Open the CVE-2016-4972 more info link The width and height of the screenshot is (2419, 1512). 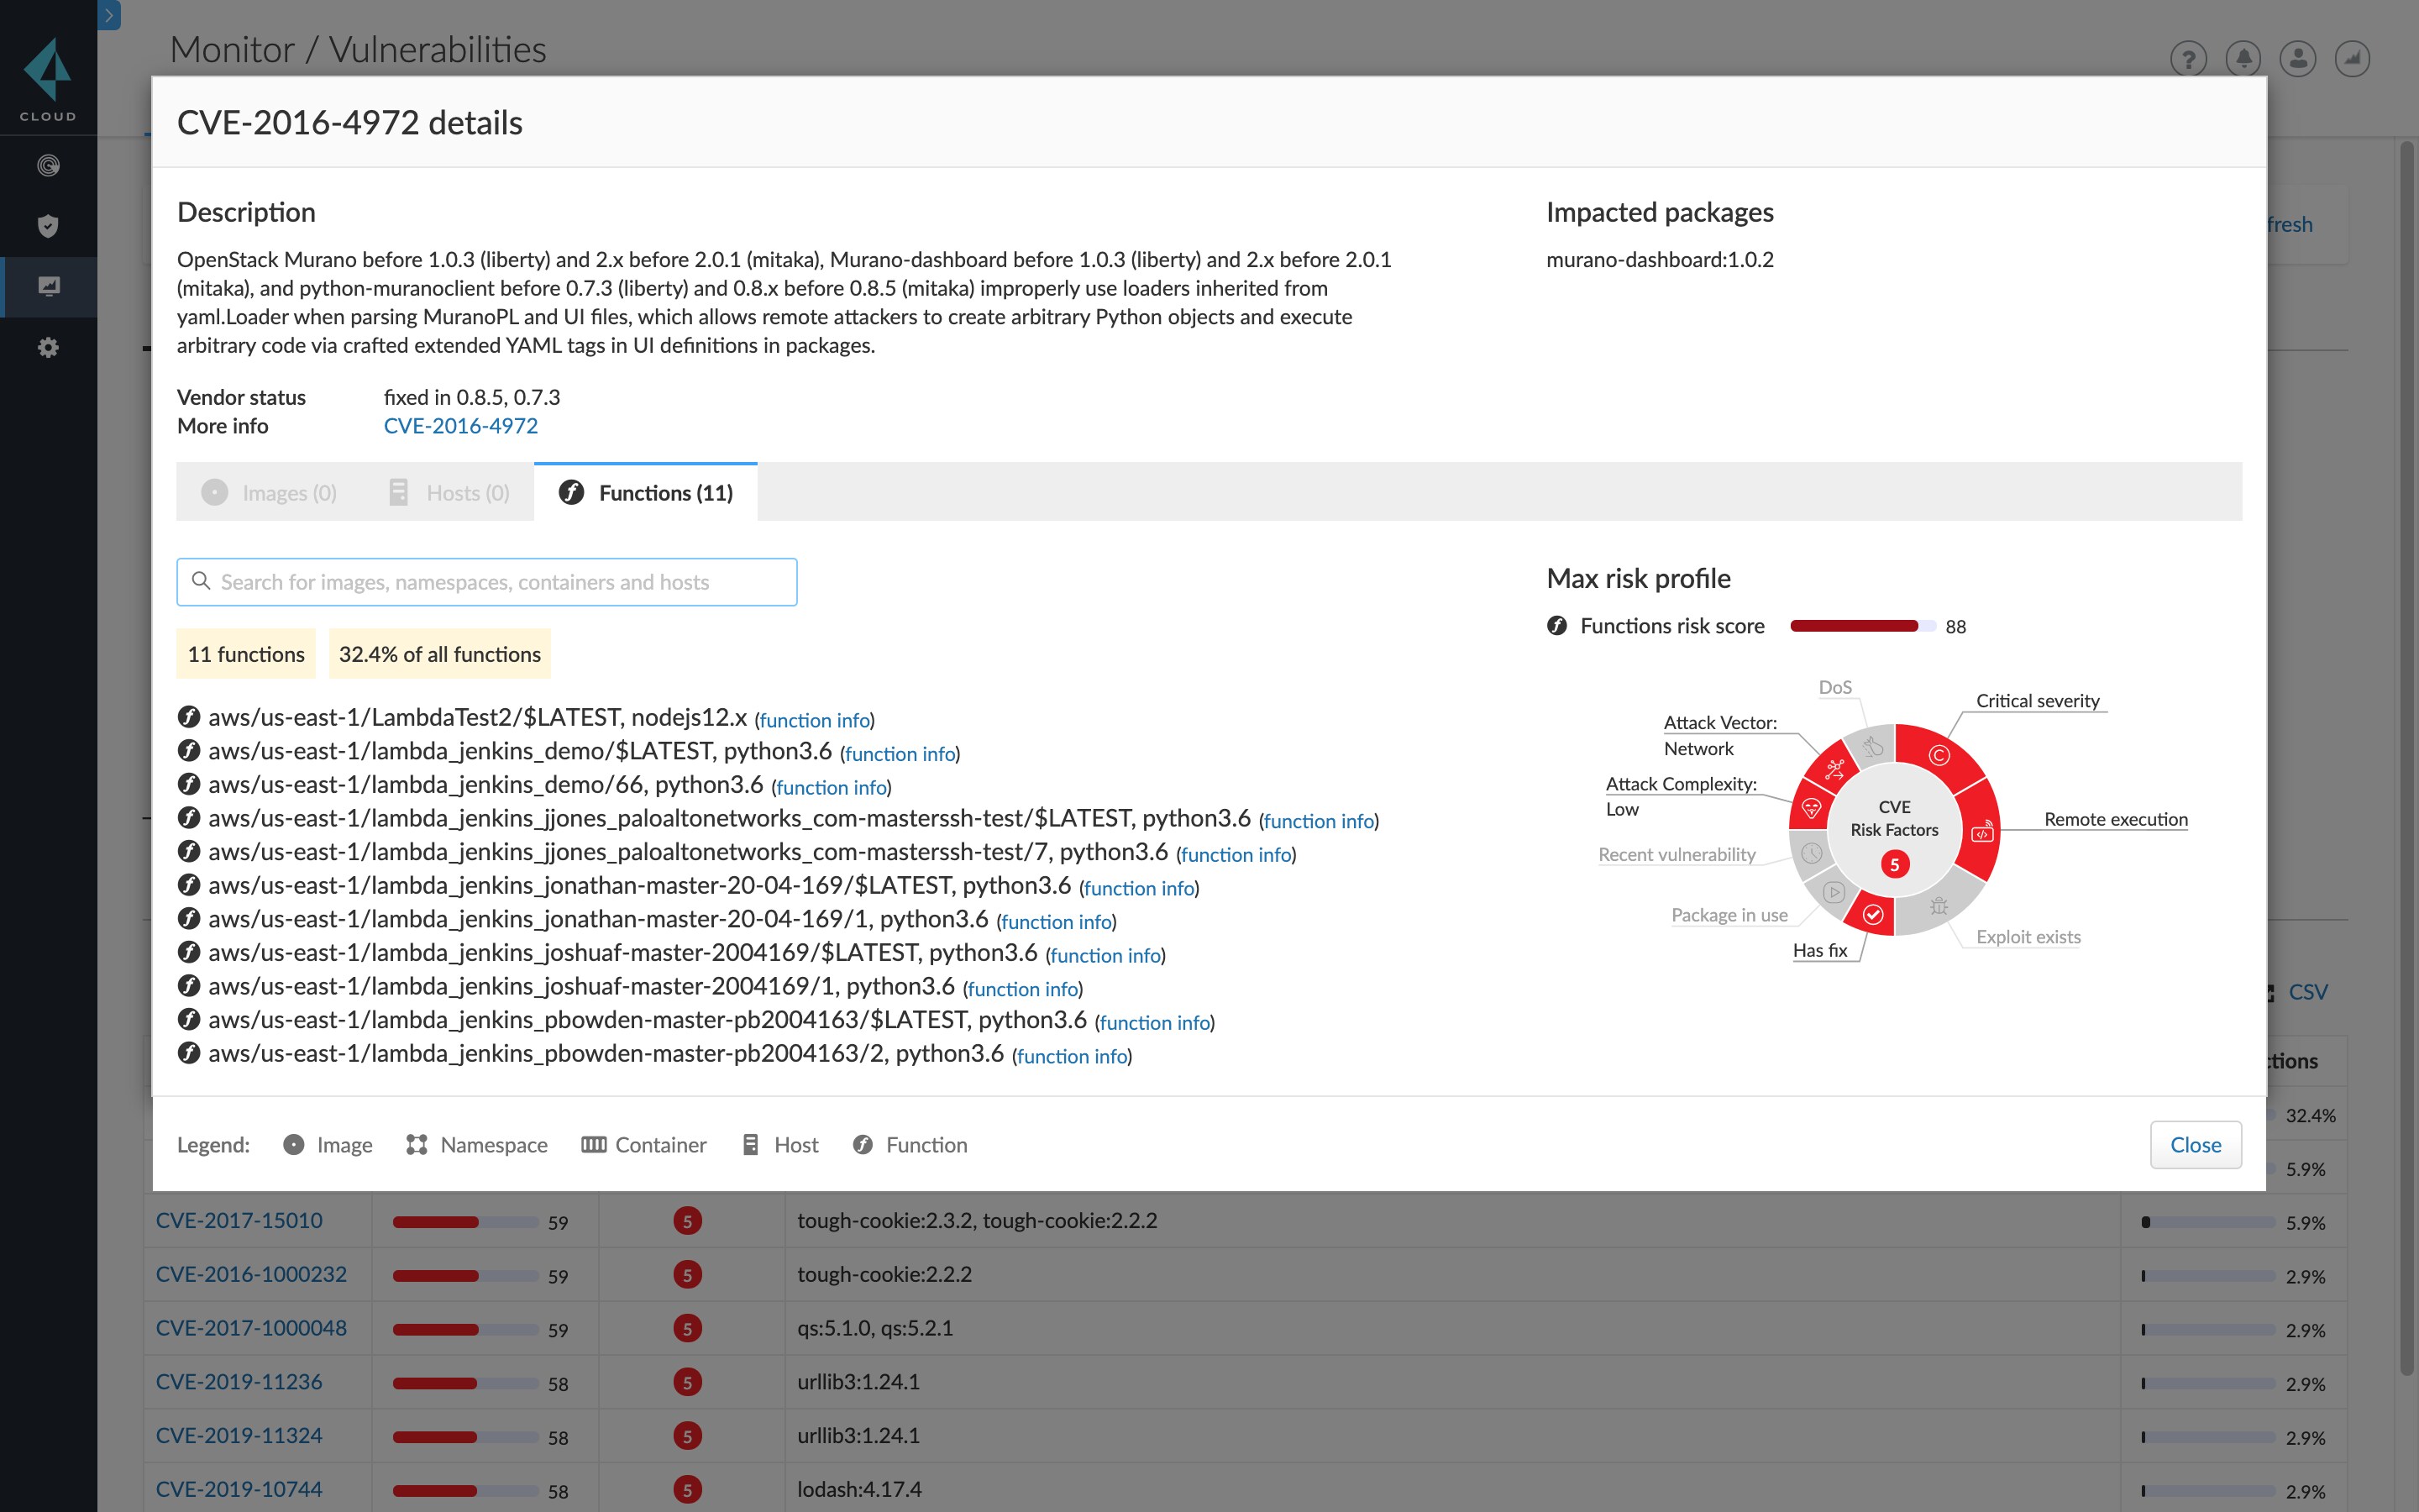pyautogui.click(x=459, y=426)
